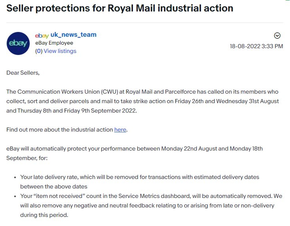The height and width of the screenshot is (226, 290).
Task: Click the small eBay logo beside the username
Action: [x=42, y=35]
